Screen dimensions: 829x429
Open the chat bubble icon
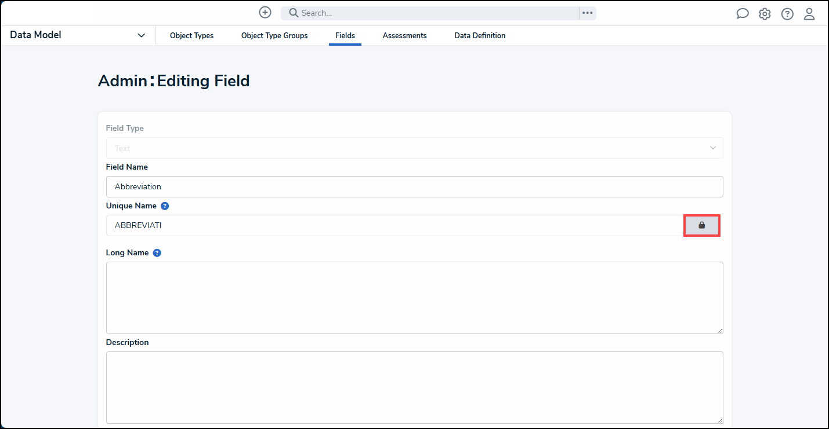(x=743, y=14)
